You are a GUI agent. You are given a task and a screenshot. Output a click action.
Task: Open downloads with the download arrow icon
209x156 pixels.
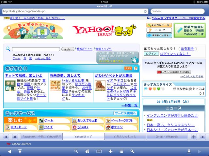coord(189,151)
